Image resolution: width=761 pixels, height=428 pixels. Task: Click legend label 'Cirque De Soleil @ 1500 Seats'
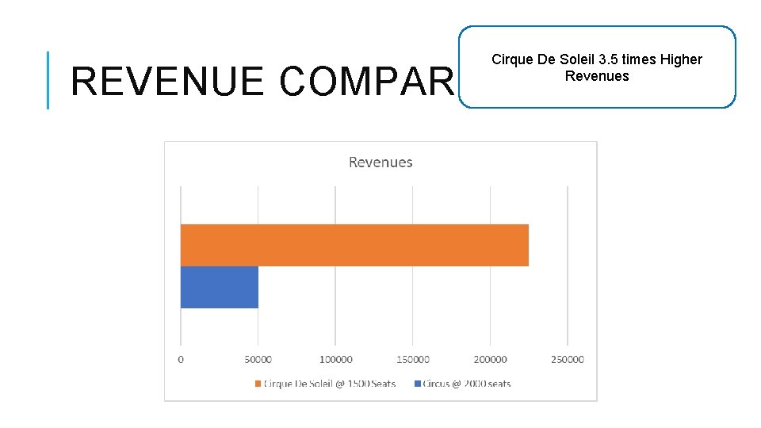tap(330, 384)
